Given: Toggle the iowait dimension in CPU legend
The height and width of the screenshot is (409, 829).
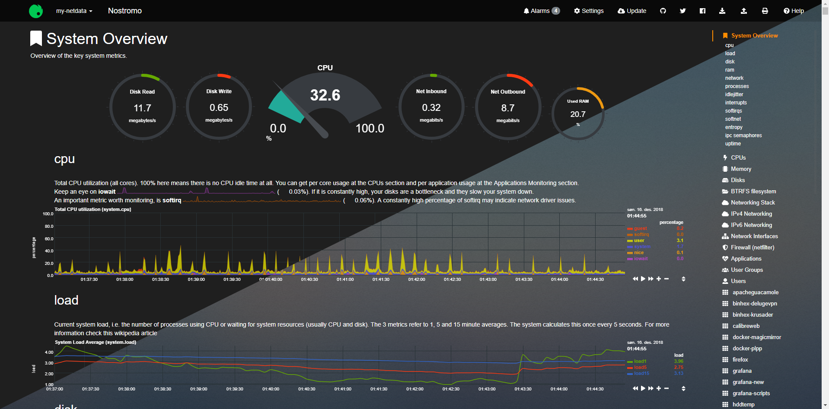Looking at the screenshot, I should click(641, 259).
